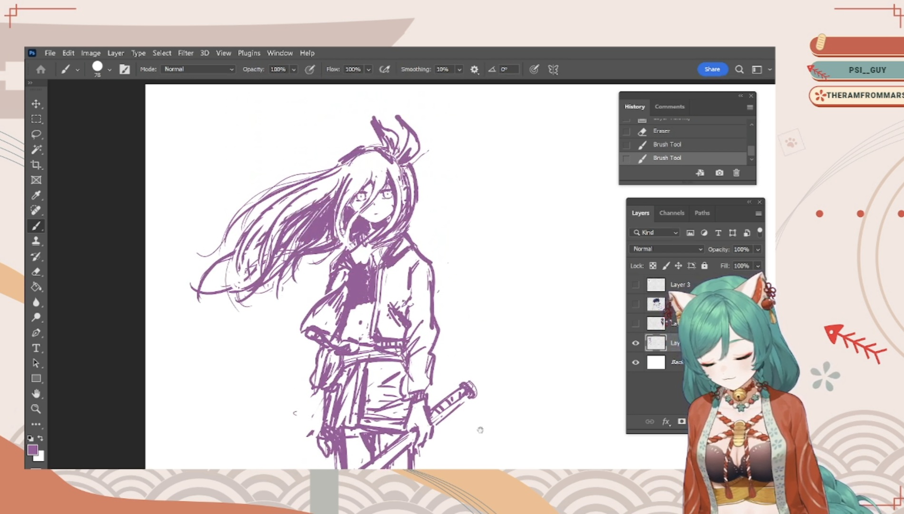Expand the Smoothing value arrow
The height and width of the screenshot is (514, 904).
click(x=459, y=69)
